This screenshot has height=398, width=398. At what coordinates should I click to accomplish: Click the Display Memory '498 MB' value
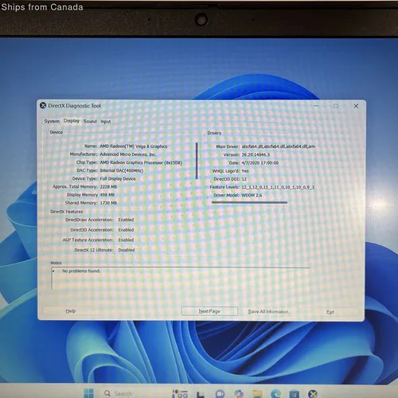[x=107, y=195]
